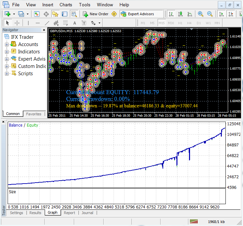This screenshot has width=243, height=226.
Task: Open the new chart dropdown arrow
Action: (14, 14)
